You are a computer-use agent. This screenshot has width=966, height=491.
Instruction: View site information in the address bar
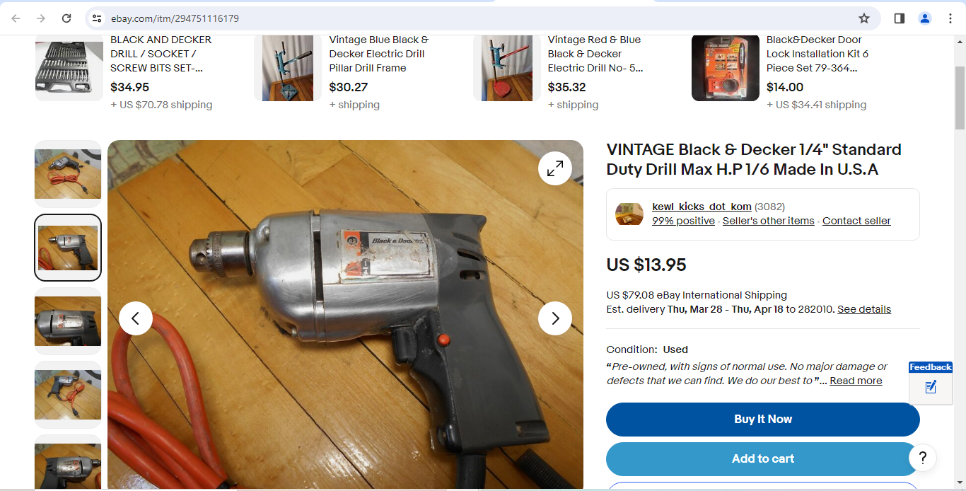point(97,18)
